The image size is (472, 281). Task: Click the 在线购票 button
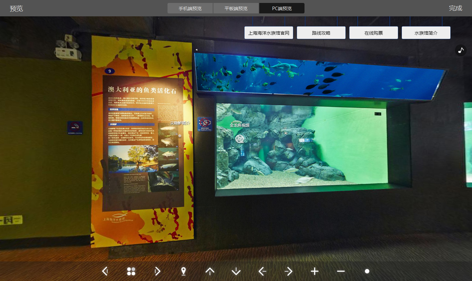click(x=374, y=33)
